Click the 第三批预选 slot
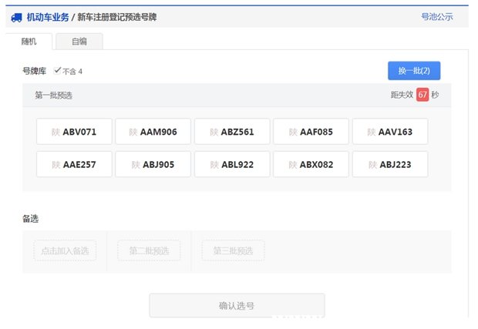478x329 pixels. pyautogui.click(x=233, y=250)
